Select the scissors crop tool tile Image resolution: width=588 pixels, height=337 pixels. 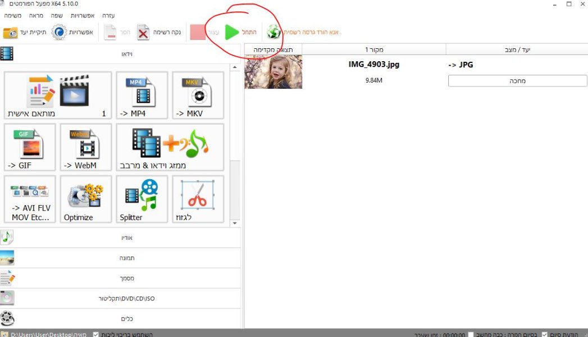(x=198, y=199)
